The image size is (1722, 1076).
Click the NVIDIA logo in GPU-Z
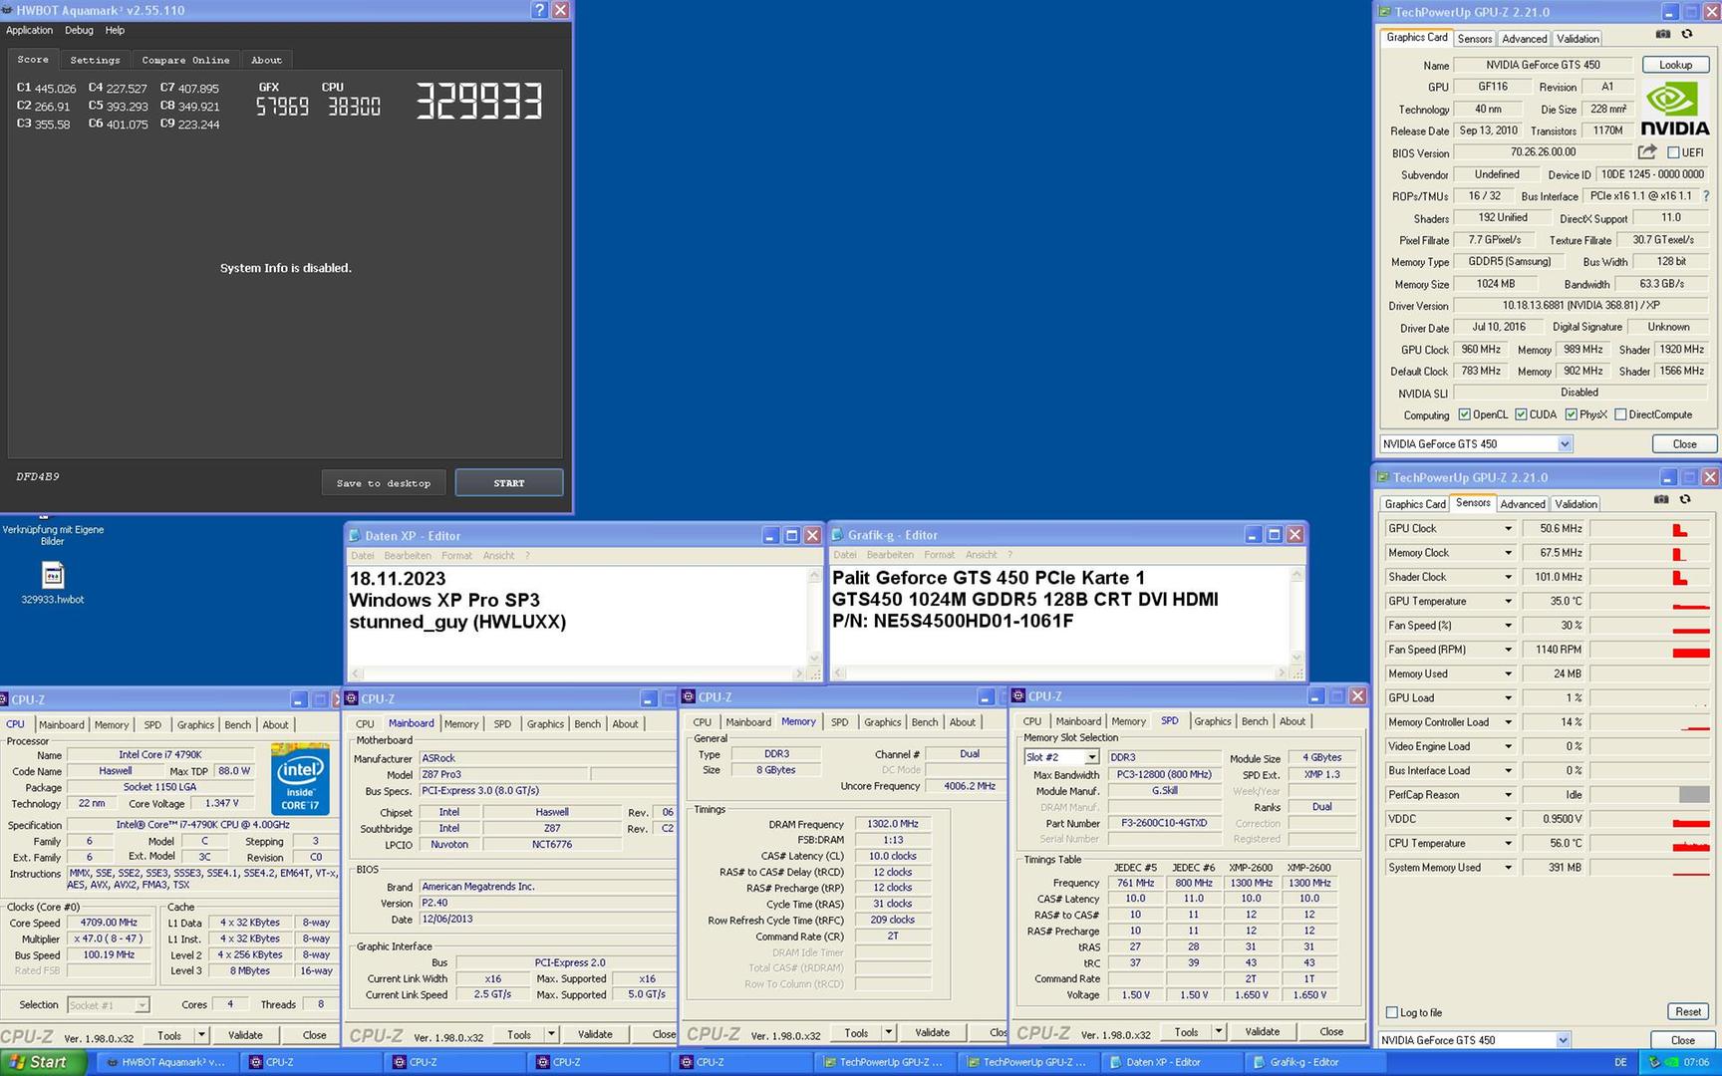(x=1675, y=109)
